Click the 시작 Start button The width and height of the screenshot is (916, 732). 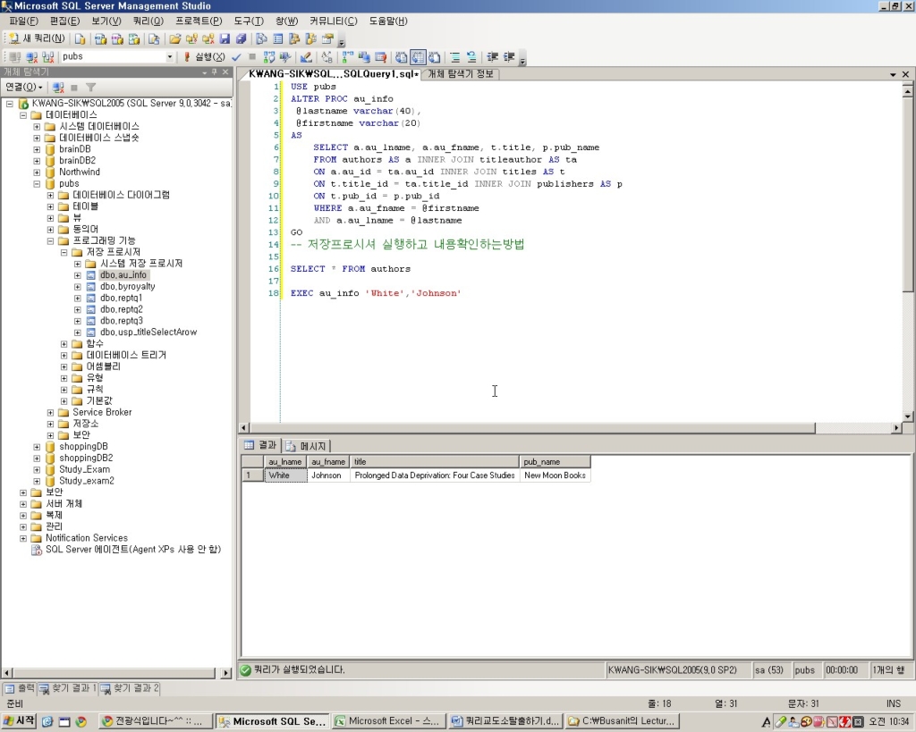[20, 721]
